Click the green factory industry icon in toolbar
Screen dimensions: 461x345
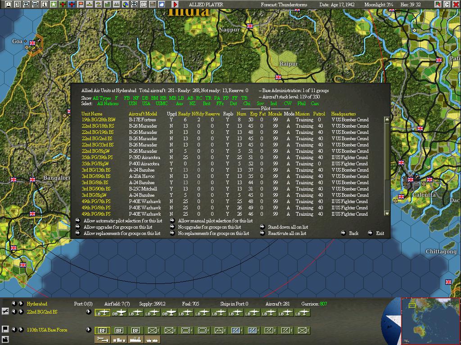coord(107,4)
